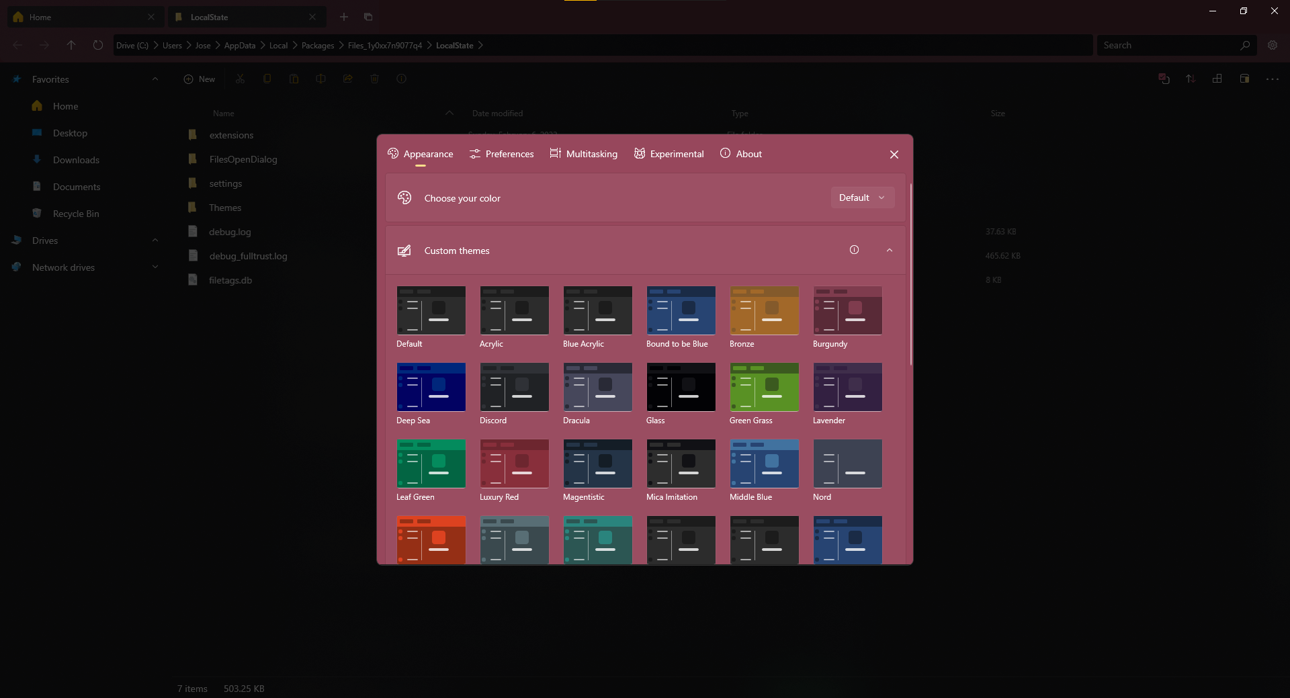This screenshot has width=1290, height=698.
Task: Close the settings dialog
Action: [894, 155]
